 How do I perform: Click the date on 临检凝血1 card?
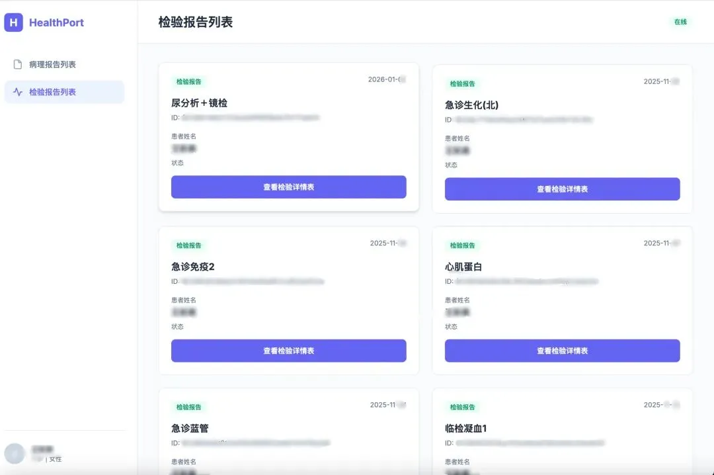point(662,405)
